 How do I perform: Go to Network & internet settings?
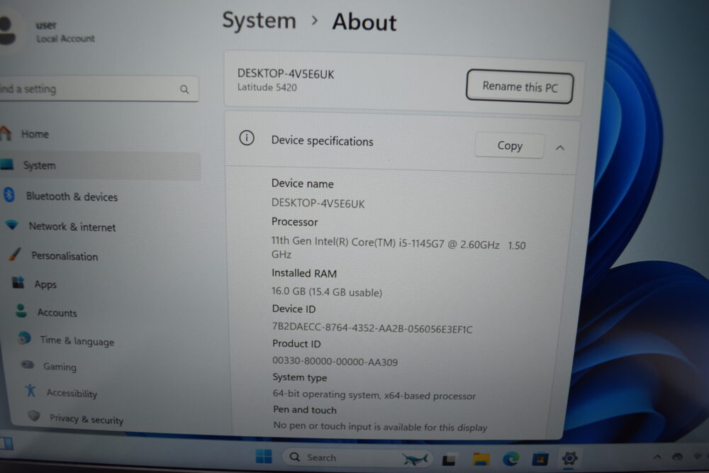(72, 226)
